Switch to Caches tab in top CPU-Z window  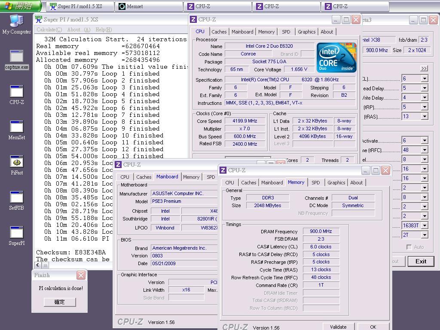(219, 32)
